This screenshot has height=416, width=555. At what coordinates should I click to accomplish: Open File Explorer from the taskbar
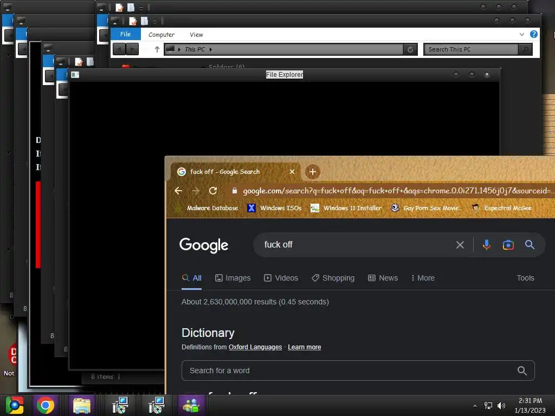tap(82, 405)
